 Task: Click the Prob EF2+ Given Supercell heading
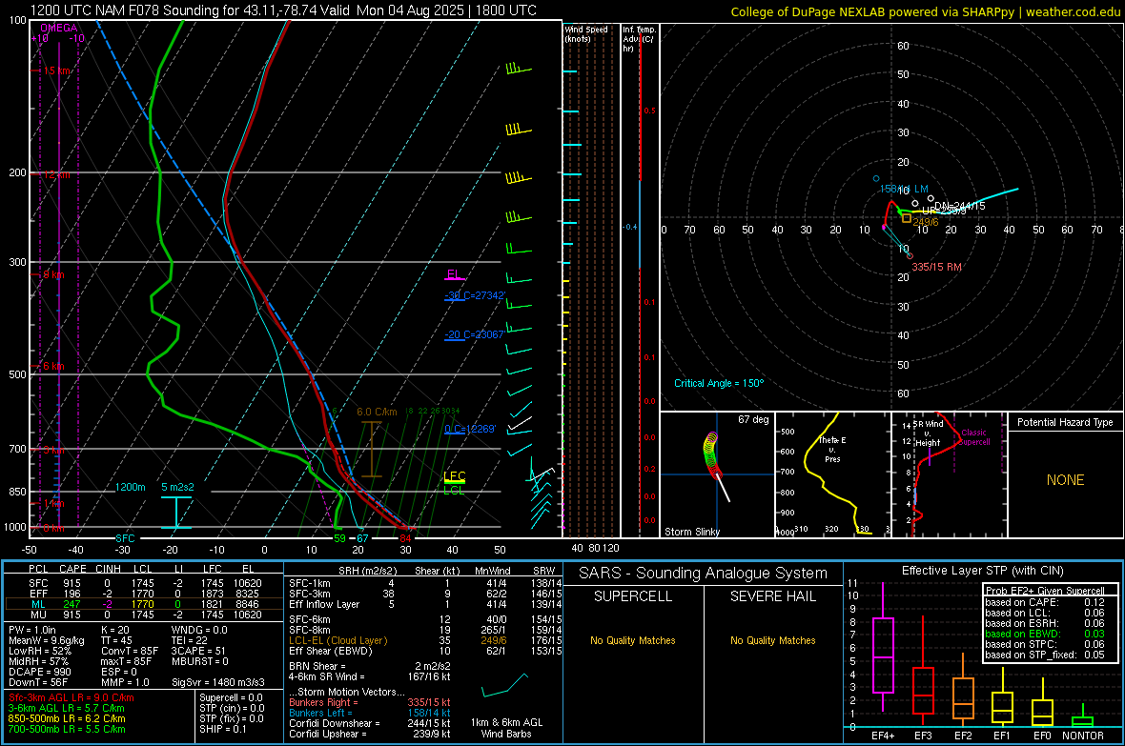click(x=1045, y=591)
